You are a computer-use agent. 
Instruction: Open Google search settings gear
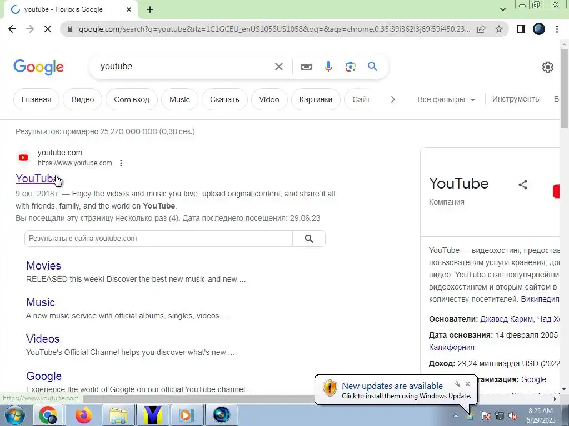point(547,67)
